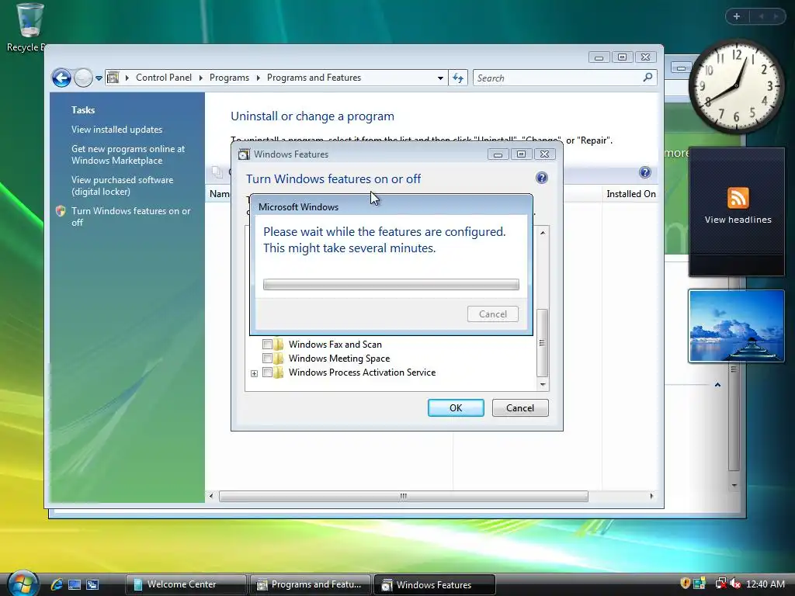Click the network connection tray icon

(720, 584)
